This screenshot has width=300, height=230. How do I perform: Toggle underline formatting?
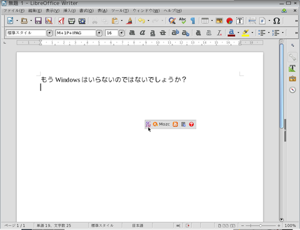(152, 32)
